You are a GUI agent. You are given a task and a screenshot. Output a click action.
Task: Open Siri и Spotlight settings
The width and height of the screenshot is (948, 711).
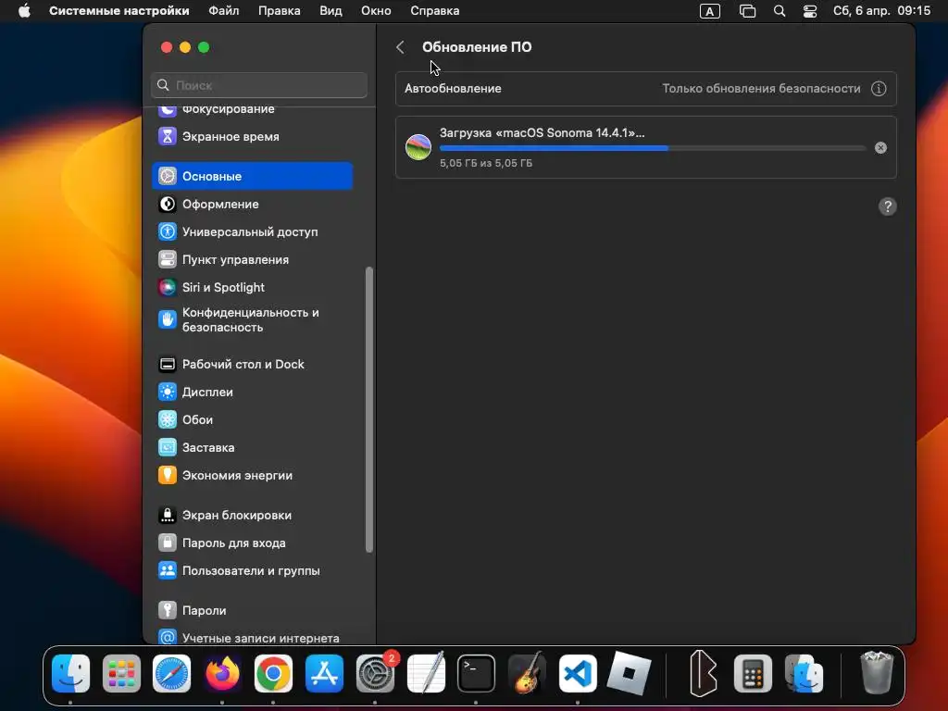252,287
